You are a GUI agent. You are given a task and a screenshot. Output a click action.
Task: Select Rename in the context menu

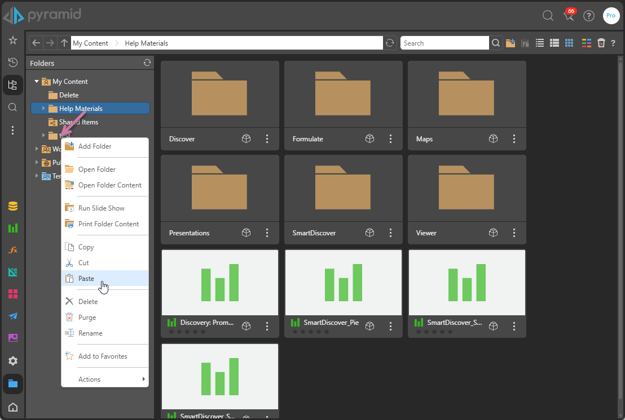tap(90, 333)
